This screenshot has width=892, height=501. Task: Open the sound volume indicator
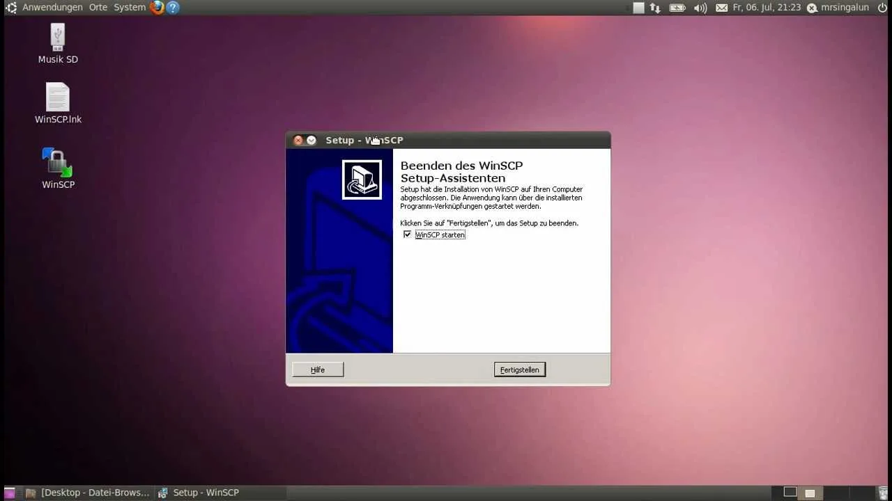pos(700,8)
